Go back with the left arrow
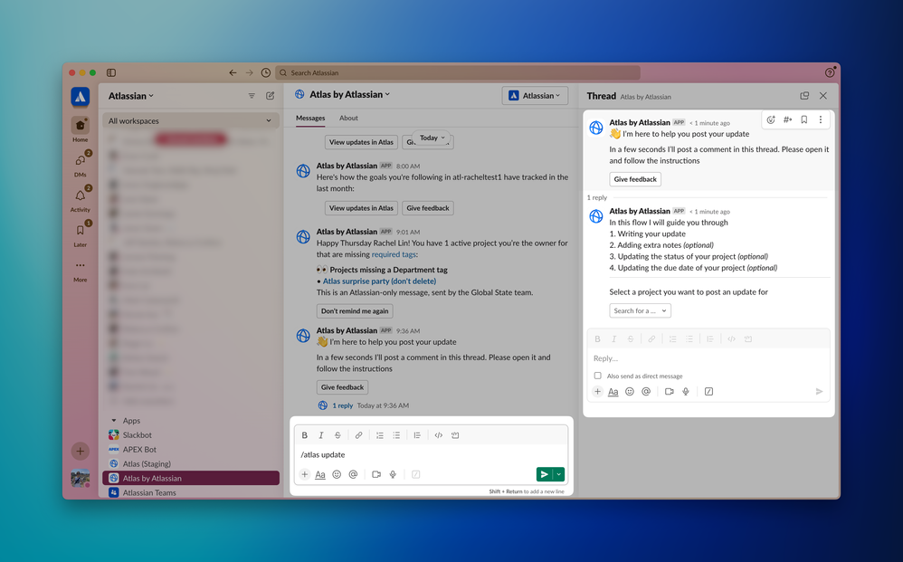Image resolution: width=903 pixels, height=562 pixels. tap(233, 72)
